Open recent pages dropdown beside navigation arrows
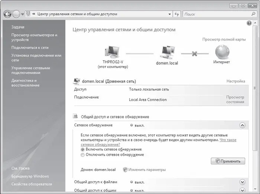 [x=22, y=14]
